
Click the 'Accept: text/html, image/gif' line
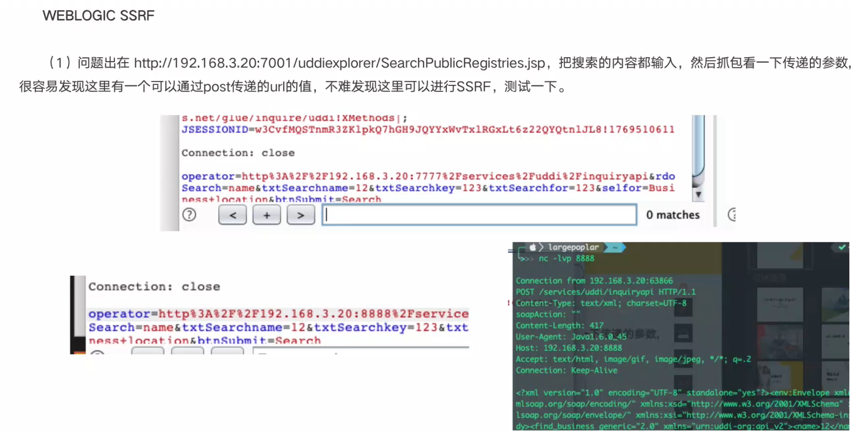pos(633,359)
